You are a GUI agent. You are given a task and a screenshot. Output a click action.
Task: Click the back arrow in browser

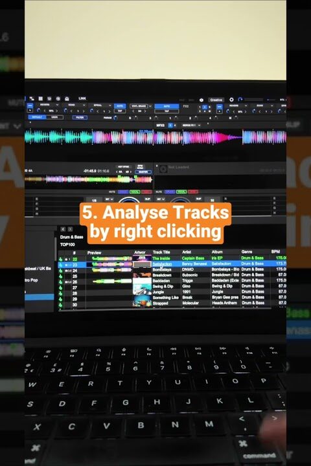click(x=63, y=229)
